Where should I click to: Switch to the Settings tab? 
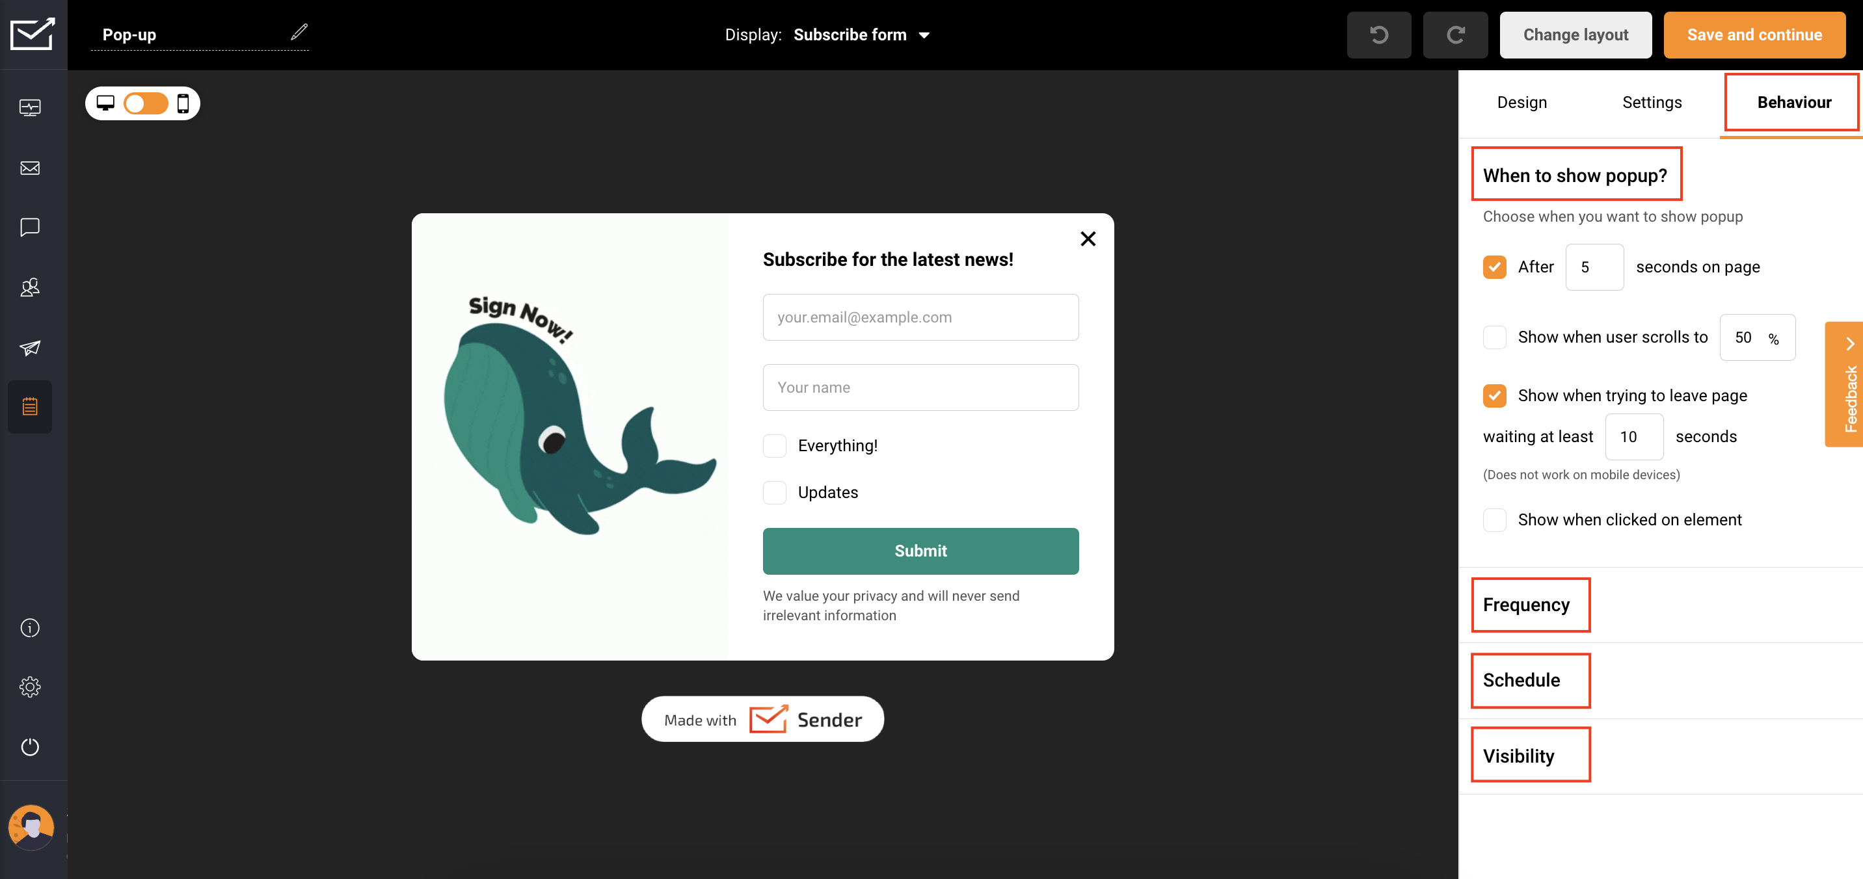click(1651, 103)
